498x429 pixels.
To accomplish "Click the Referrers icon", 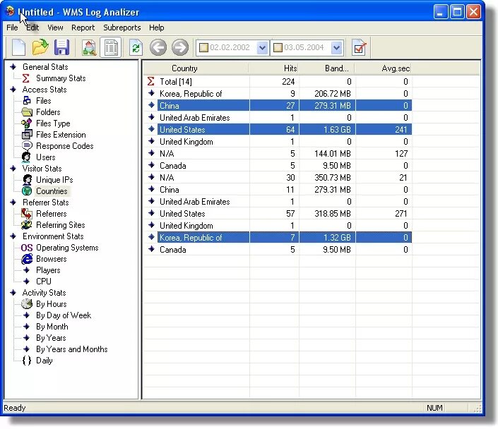I will [x=27, y=214].
